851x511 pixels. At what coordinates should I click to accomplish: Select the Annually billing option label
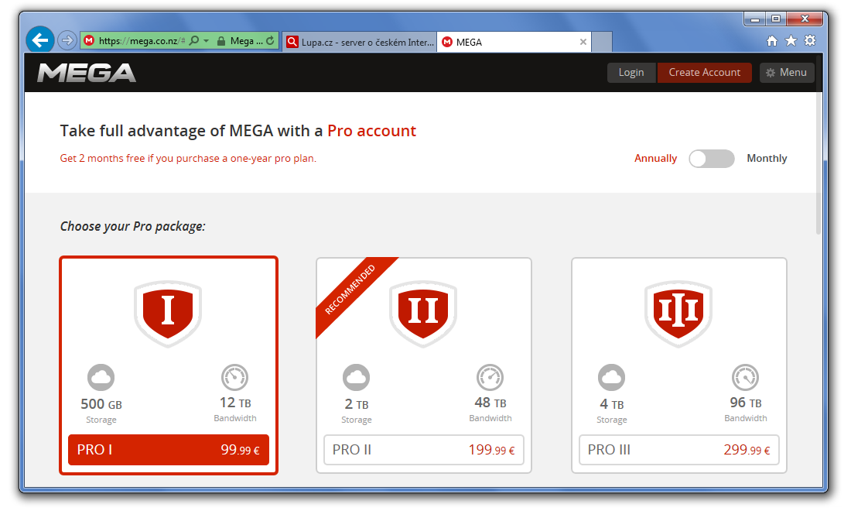click(655, 159)
